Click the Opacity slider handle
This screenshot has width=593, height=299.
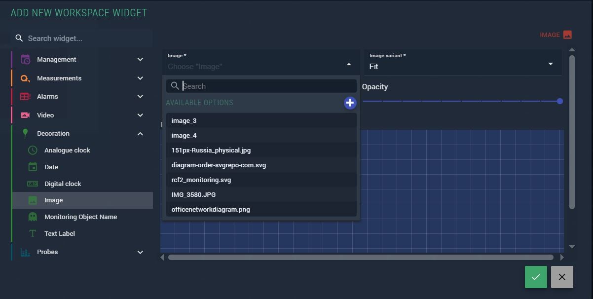click(x=560, y=101)
